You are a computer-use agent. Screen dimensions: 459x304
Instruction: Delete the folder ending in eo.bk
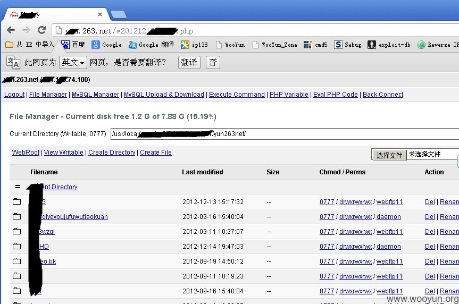click(430, 261)
